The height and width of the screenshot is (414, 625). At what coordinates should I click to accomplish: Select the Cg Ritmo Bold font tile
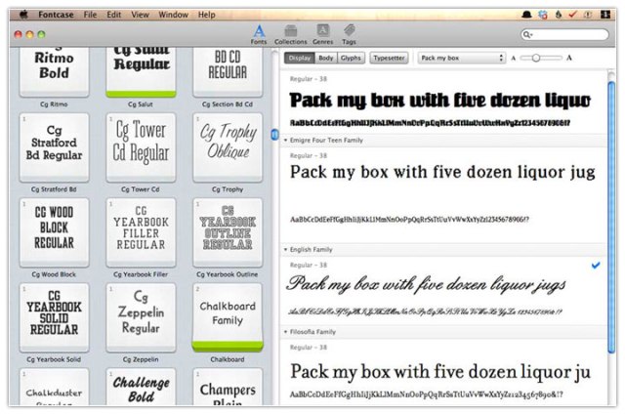click(x=55, y=71)
